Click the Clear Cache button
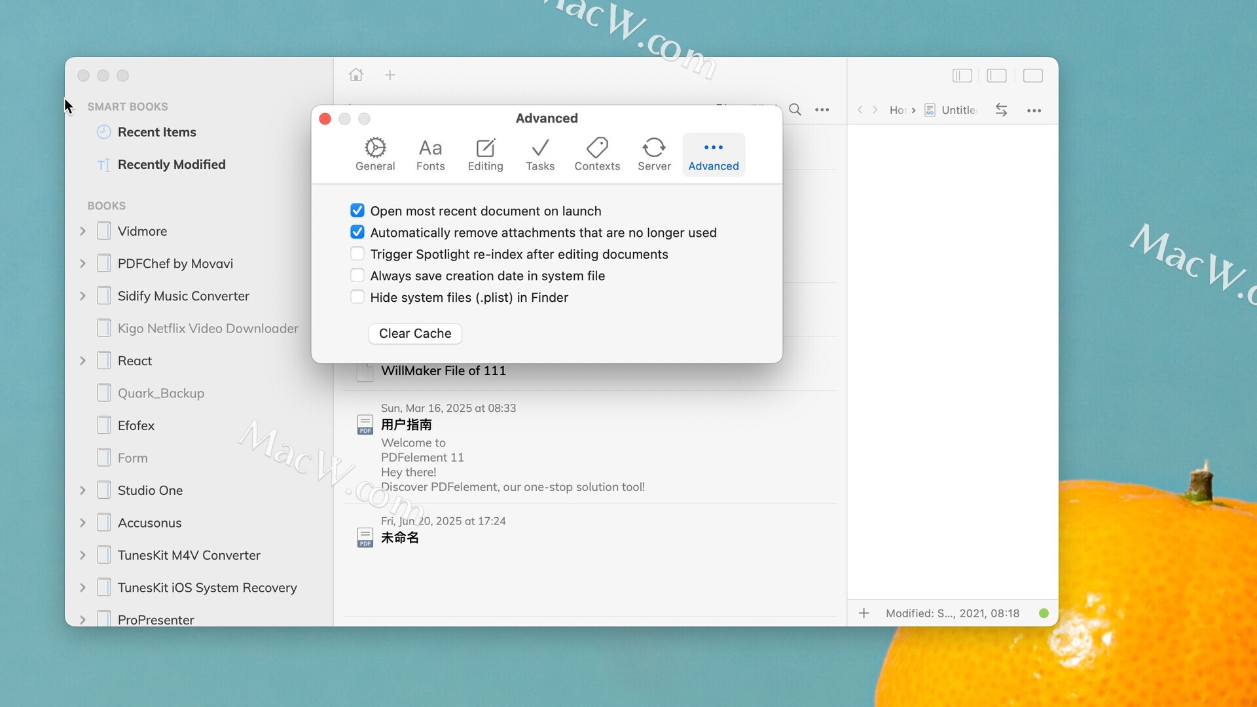 [x=415, y=333]
